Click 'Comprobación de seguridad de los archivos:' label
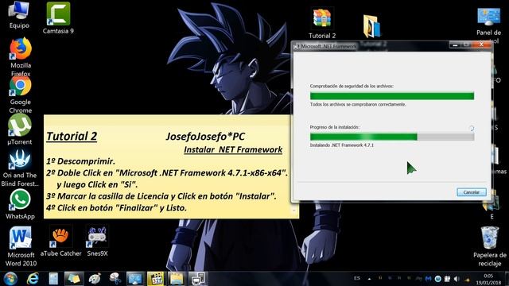This screenshot has height=286, width=509. tap(352, 86)
